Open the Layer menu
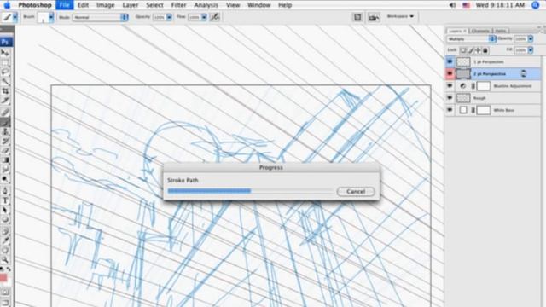 click(x=131, y=5)
